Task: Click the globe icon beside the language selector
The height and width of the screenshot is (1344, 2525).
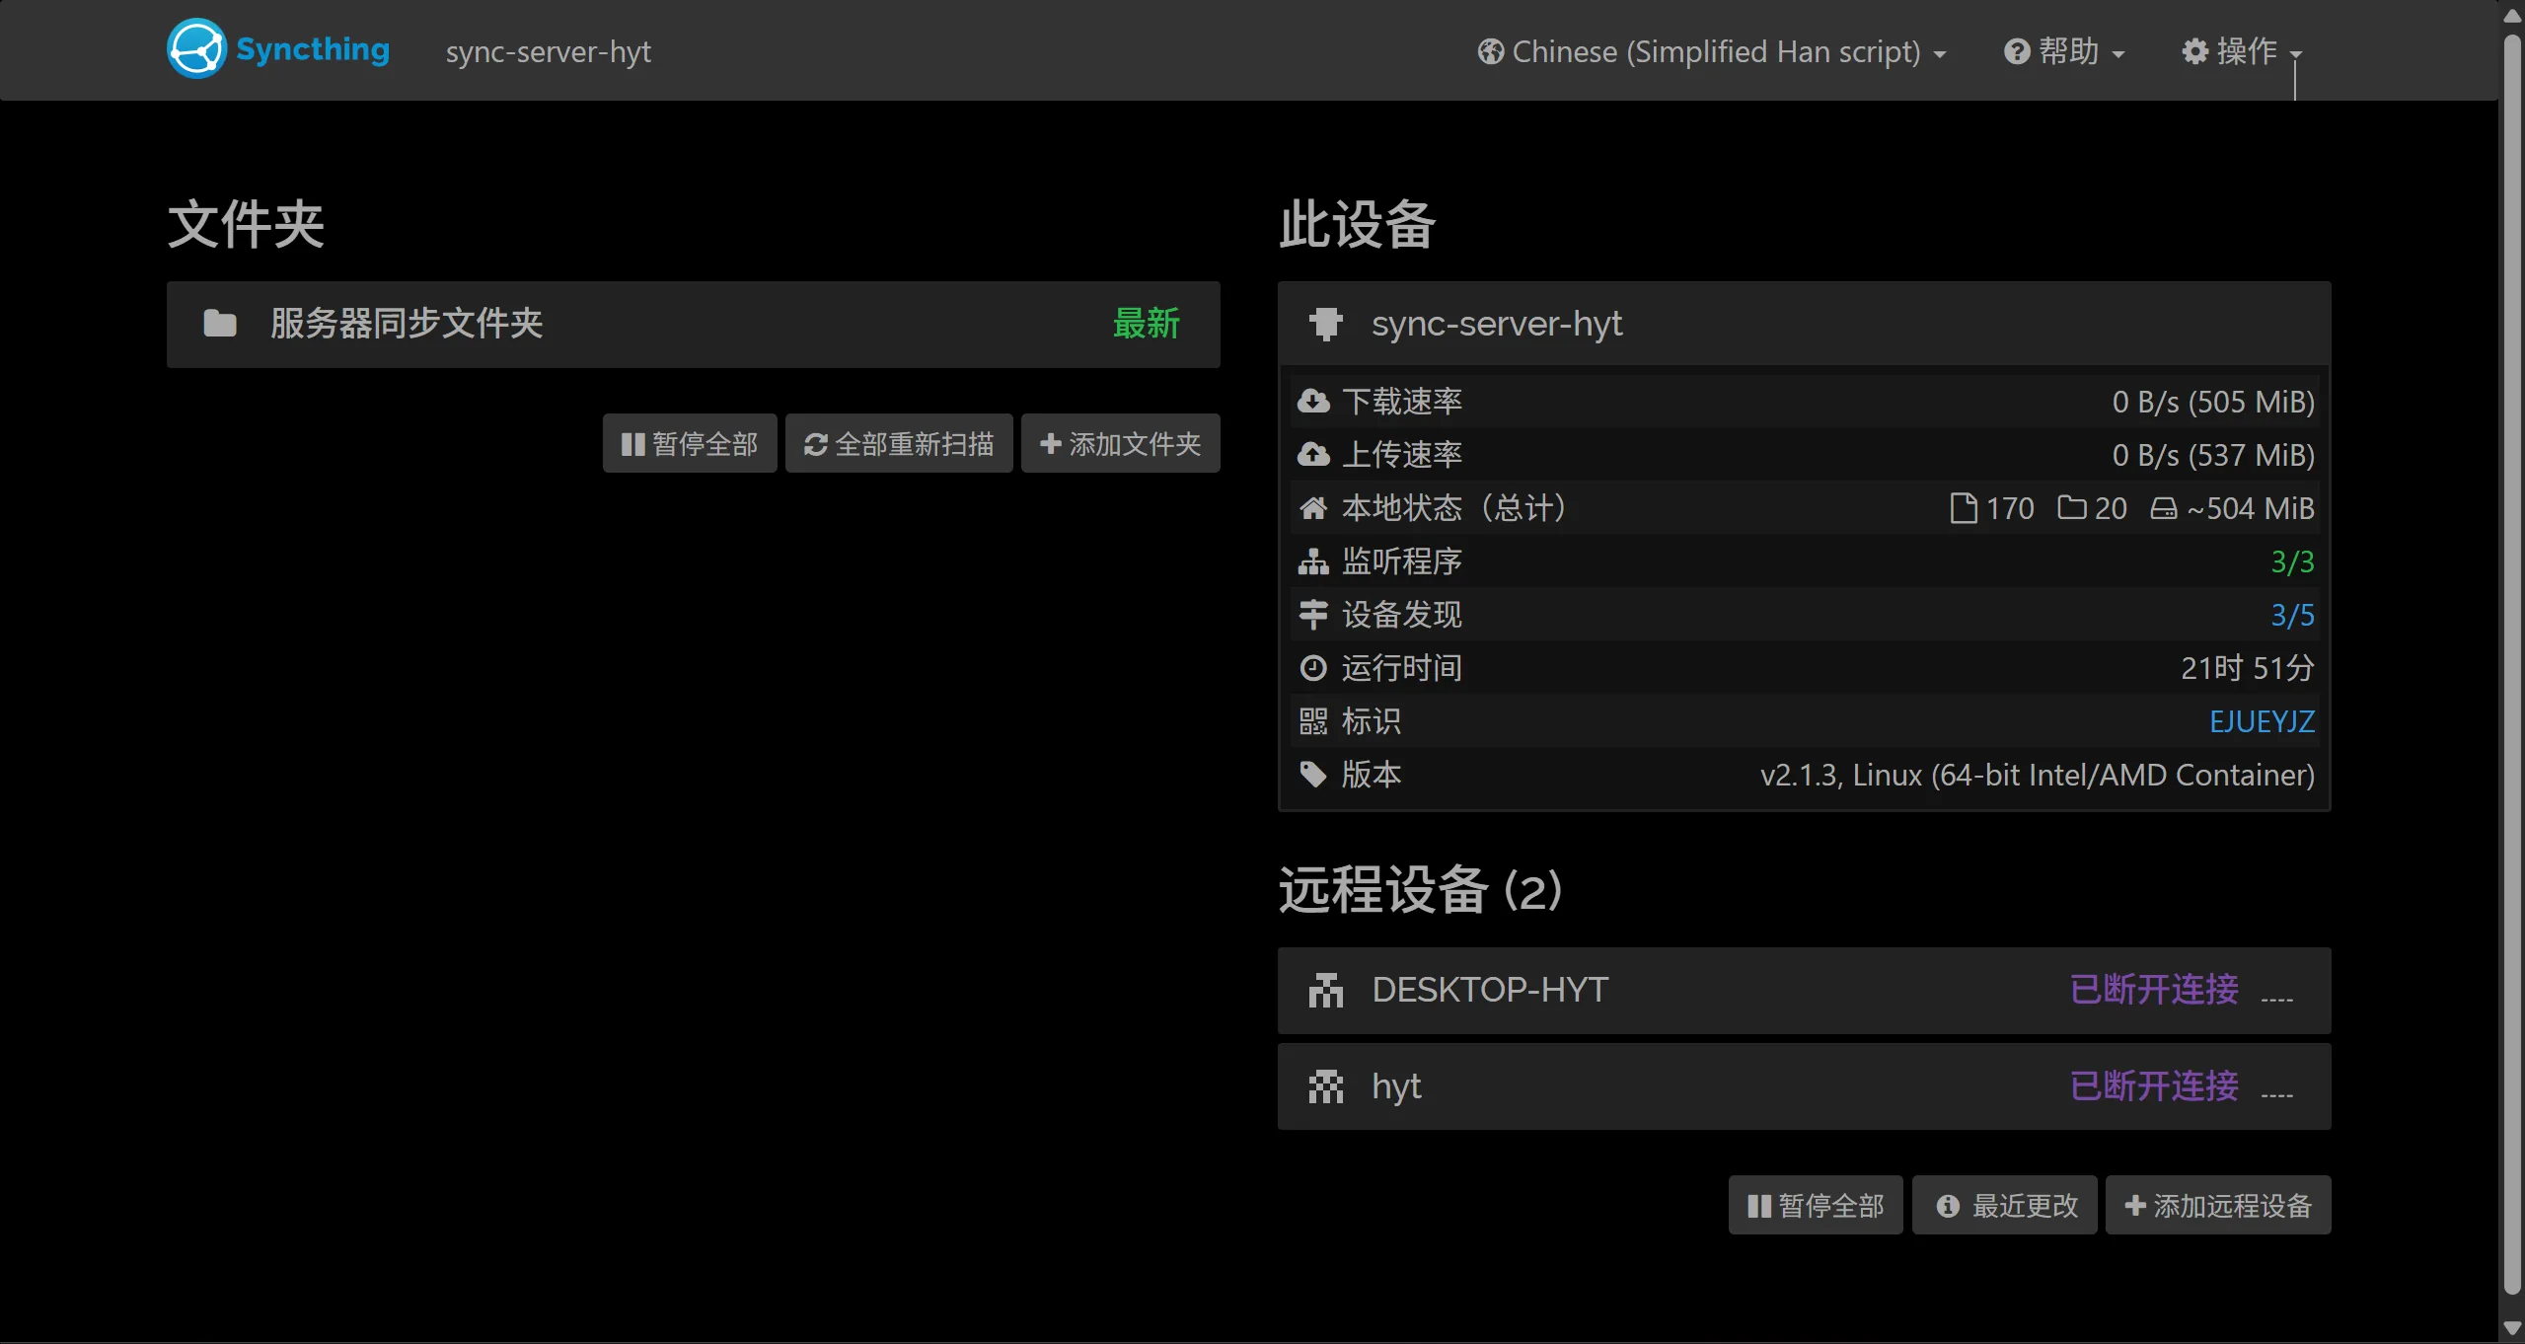Action: tap(1491, 51)
